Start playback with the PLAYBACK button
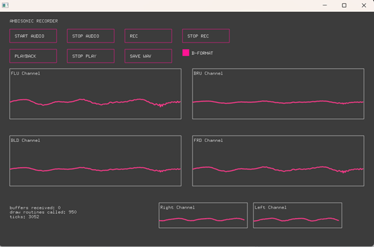Image resolution: width=374 pixels, height=247 pixels. (x=33, y=56)
